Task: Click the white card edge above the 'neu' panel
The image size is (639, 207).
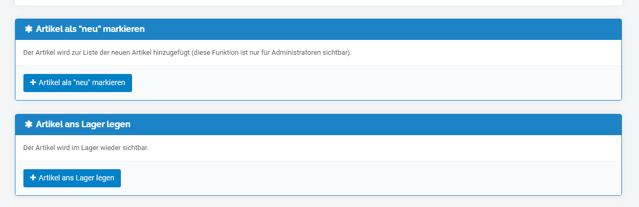Action: coord(318,3)
